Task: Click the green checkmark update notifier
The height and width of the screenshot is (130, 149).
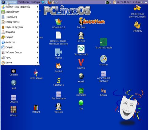Action: [108, 2]
